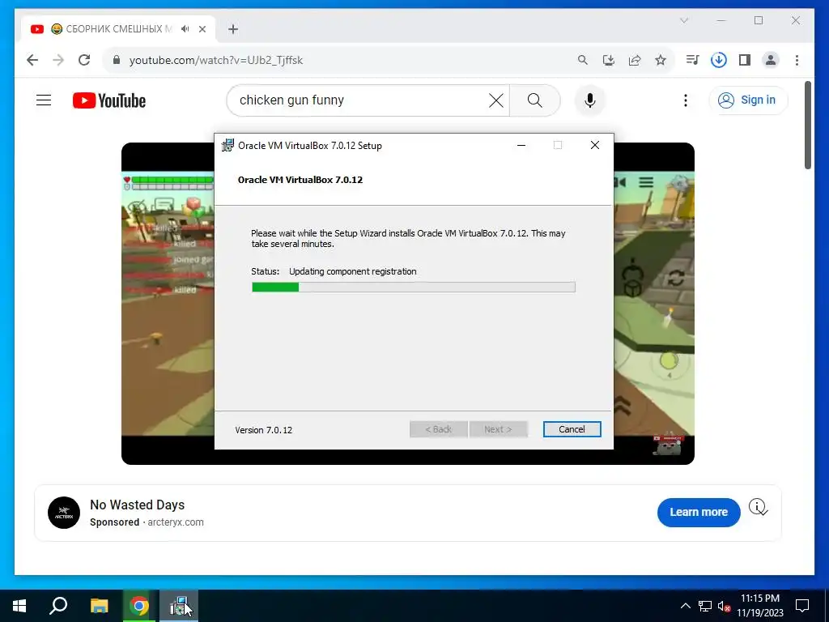Click the network tray icon
Image resolution: width=829 pixels, height=622 pixels.
(705, 606)
